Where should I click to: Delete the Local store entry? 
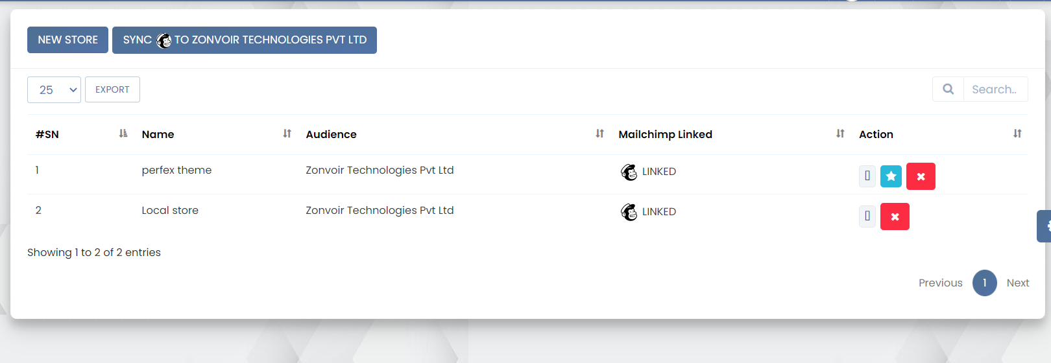895,217
